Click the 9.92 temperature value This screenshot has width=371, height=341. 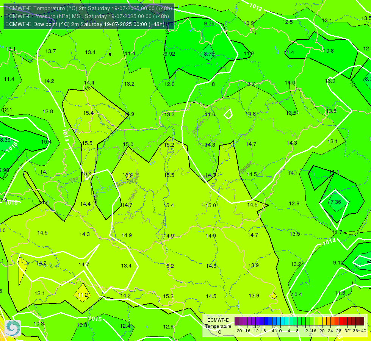click(x=170, y=54)
